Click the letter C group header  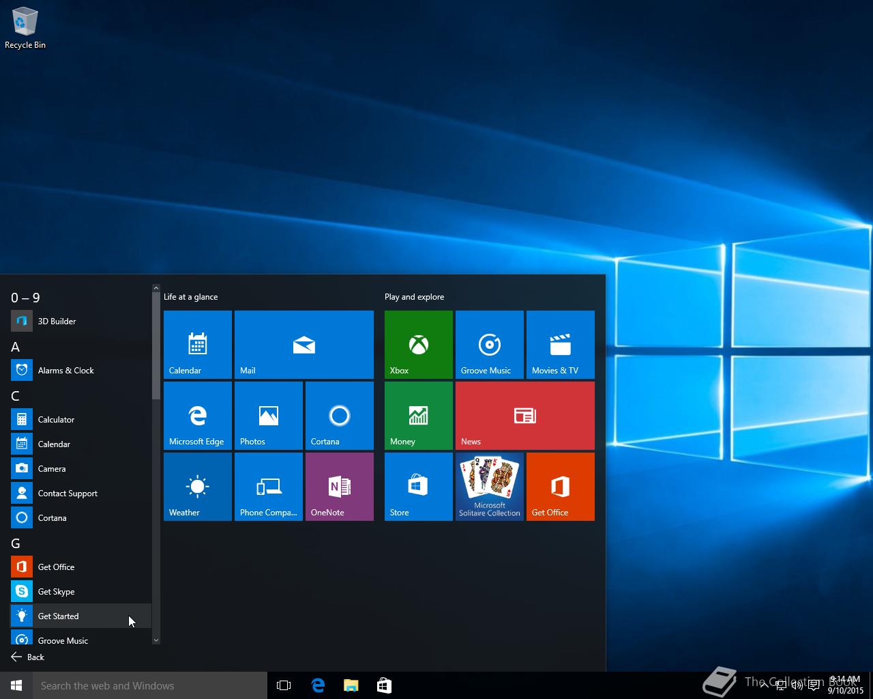click(x=15, y=396)
